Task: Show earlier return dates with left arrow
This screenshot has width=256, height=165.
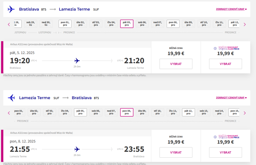Action: pos(9,113)
